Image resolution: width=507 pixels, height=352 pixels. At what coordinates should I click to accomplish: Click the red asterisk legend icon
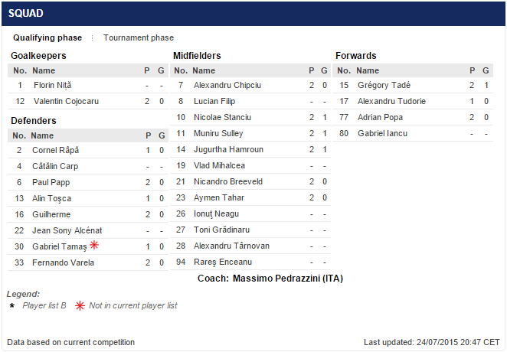pos(80,305)
